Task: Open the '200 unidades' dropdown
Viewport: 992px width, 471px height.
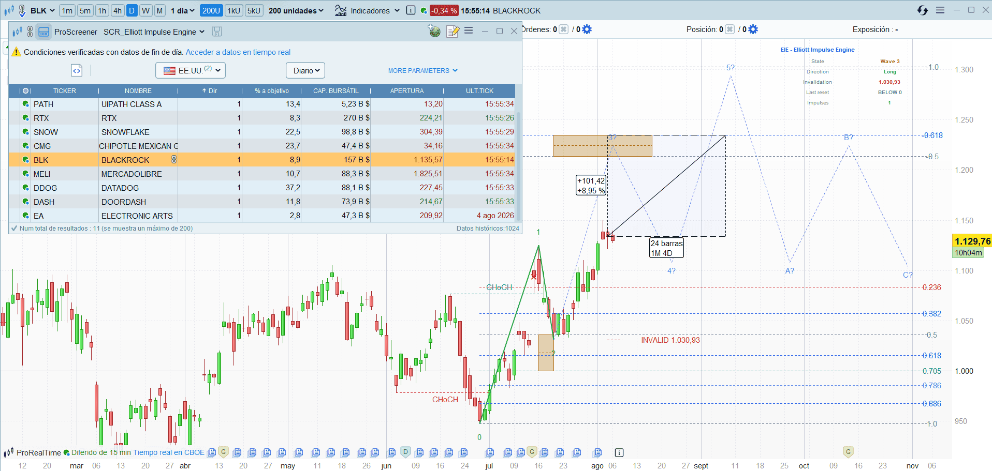Action: tap(296, 10)
